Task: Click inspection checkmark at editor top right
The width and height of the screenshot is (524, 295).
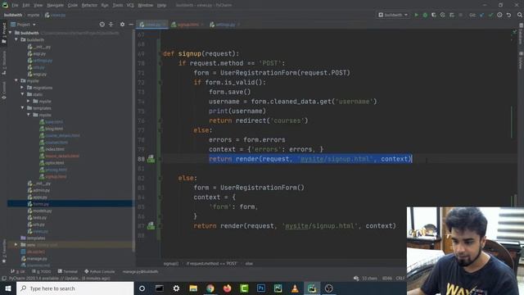Action: click(x=515, y=32)
